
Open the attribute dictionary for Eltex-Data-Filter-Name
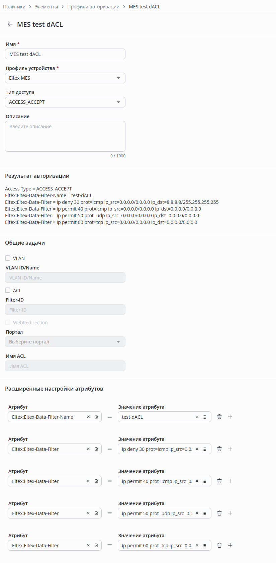96,417
